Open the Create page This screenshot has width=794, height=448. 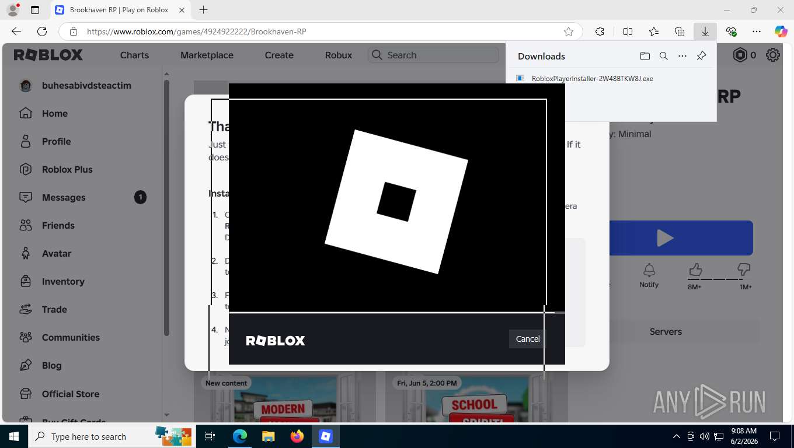[279, 55]
